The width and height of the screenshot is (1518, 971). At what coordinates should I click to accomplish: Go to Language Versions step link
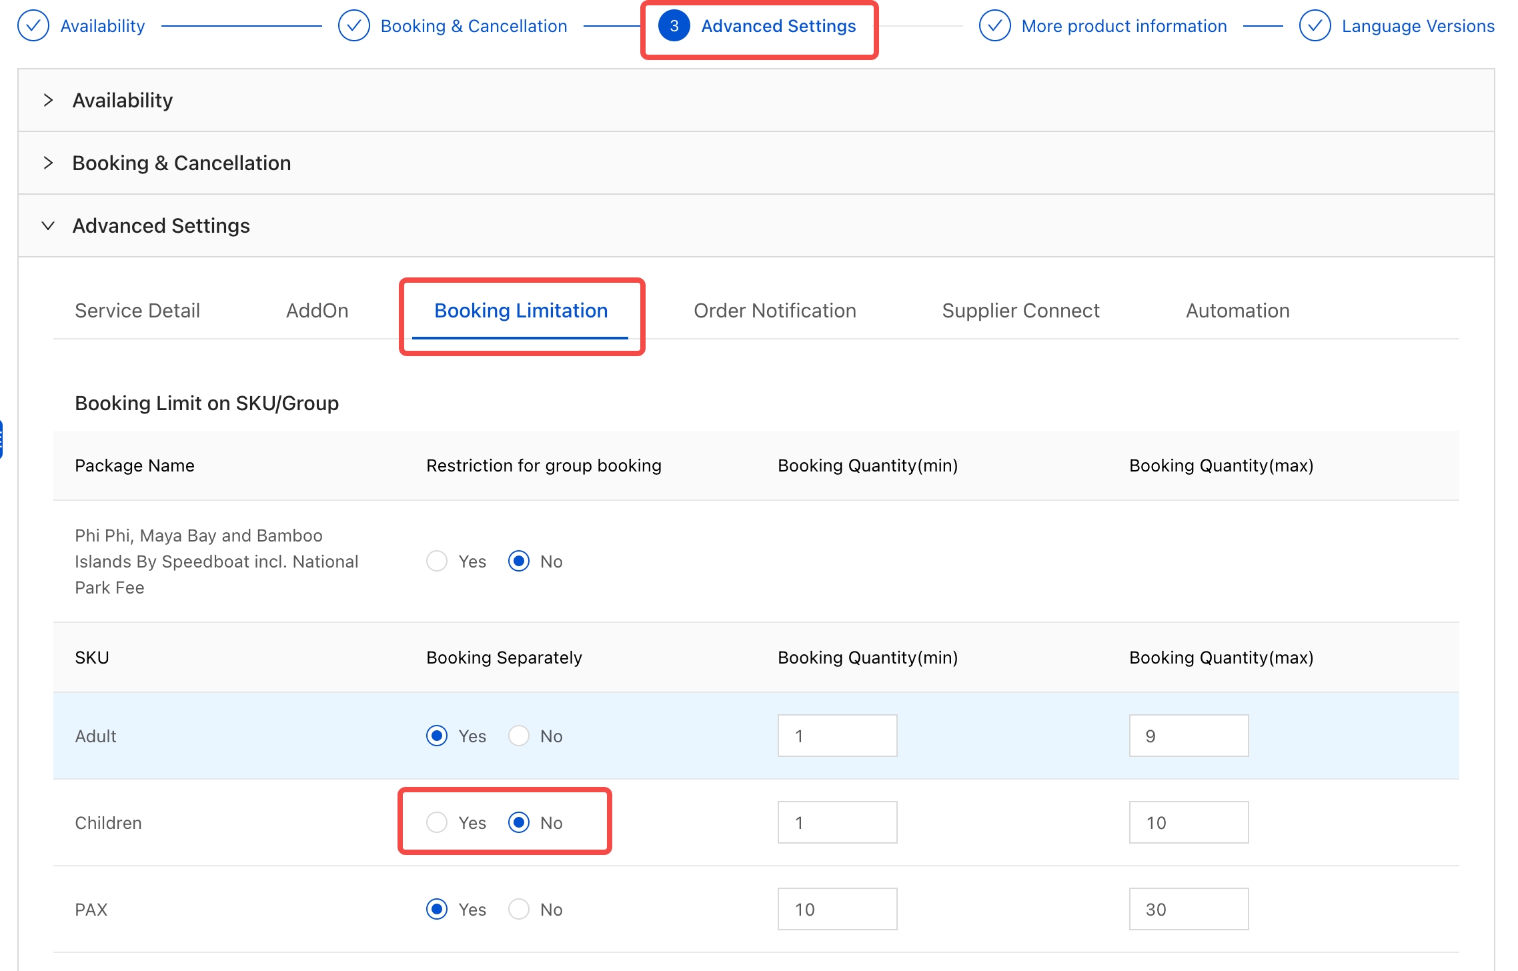coord(1418,26)
